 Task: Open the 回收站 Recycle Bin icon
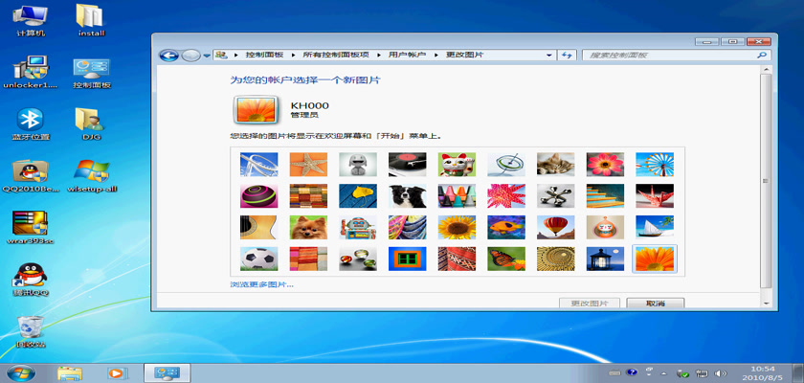tap(31, 328)
